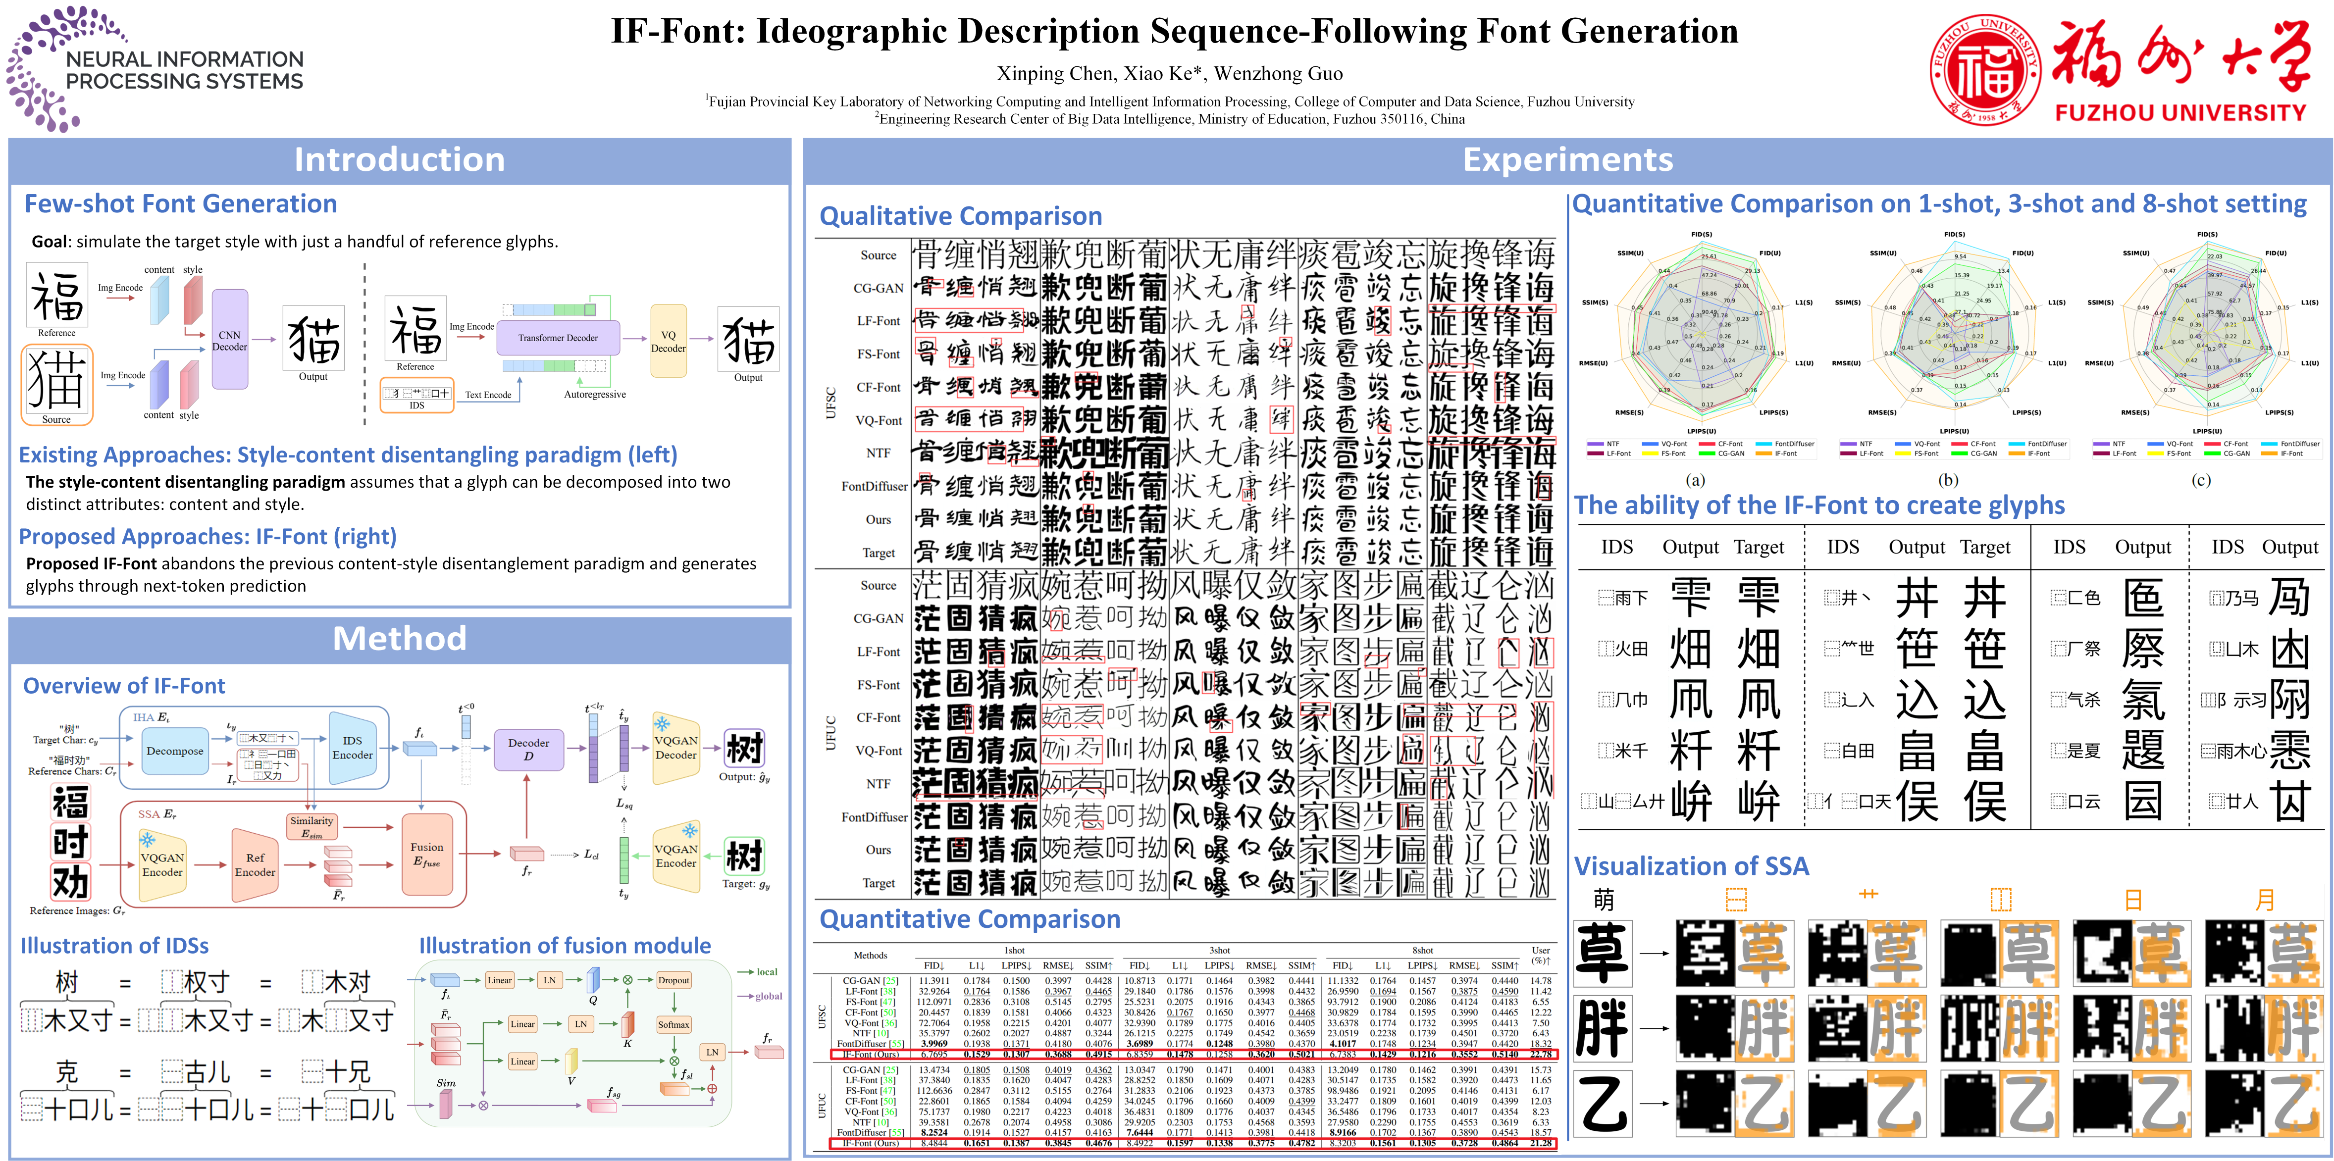Click the Transformer Decoder block
This screenshot has height=1161, width=2334.
coord(557,338)
